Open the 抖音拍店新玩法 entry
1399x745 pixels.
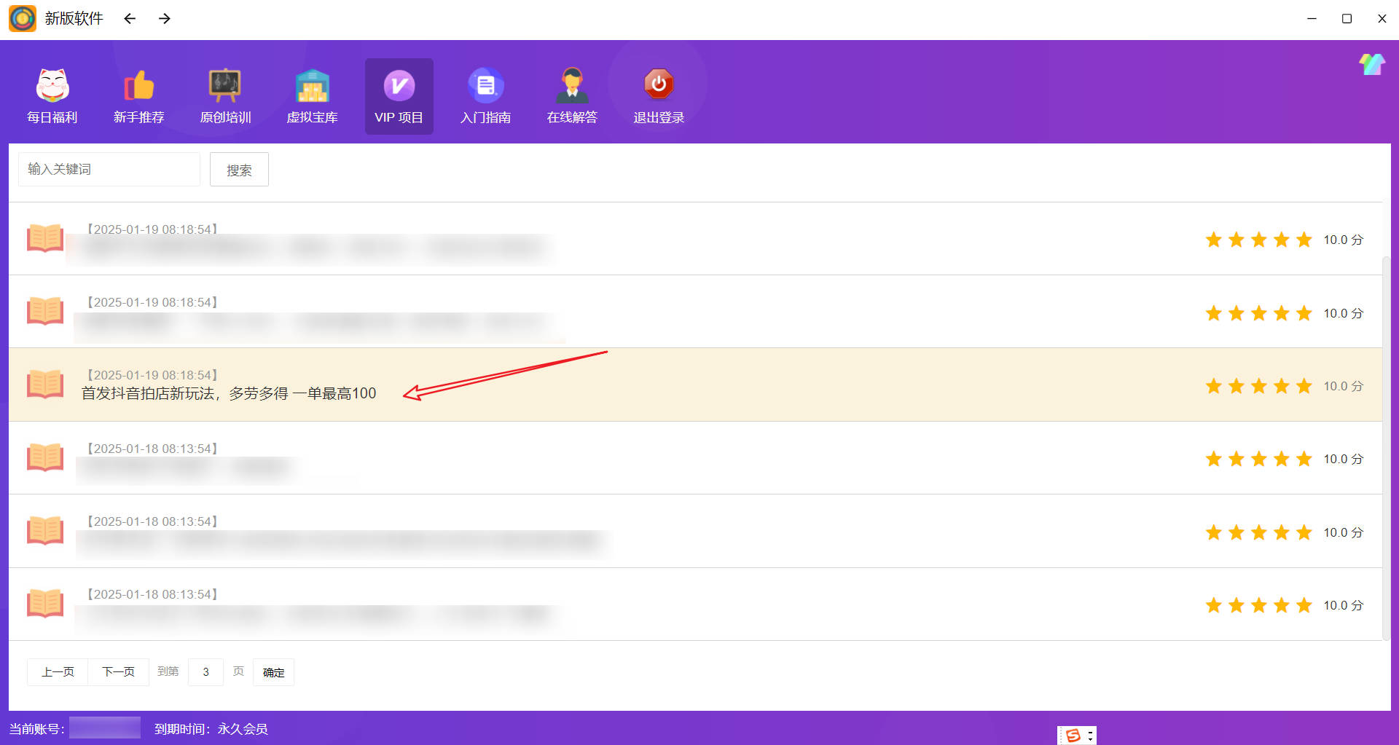[228, 393]
